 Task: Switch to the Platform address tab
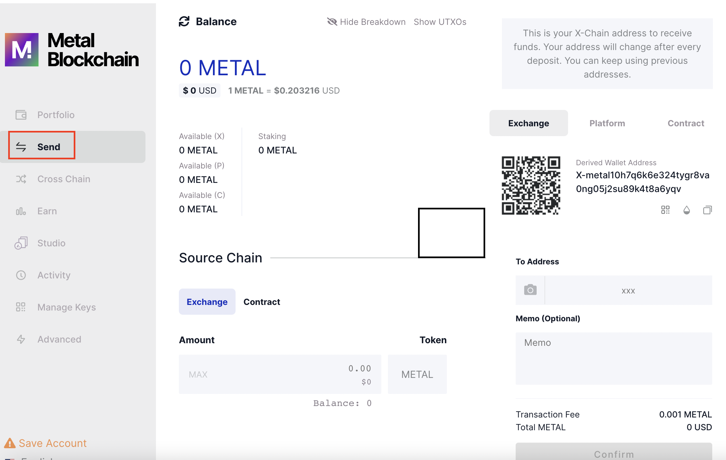607,123
